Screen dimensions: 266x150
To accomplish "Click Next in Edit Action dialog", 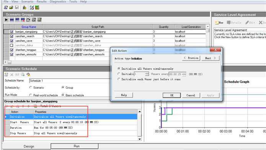I will pyautogui.click(x=211, y=58).
